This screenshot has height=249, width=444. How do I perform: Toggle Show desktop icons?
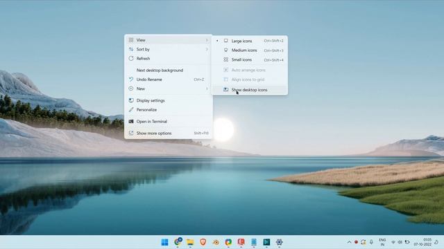250,90
